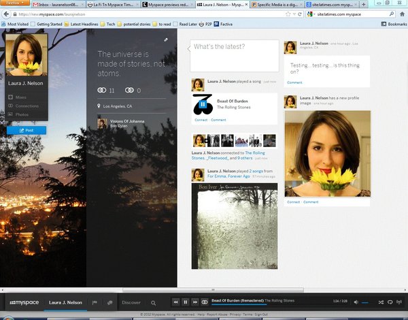Open the Getting Started bookmark

[x=46, y=25]
